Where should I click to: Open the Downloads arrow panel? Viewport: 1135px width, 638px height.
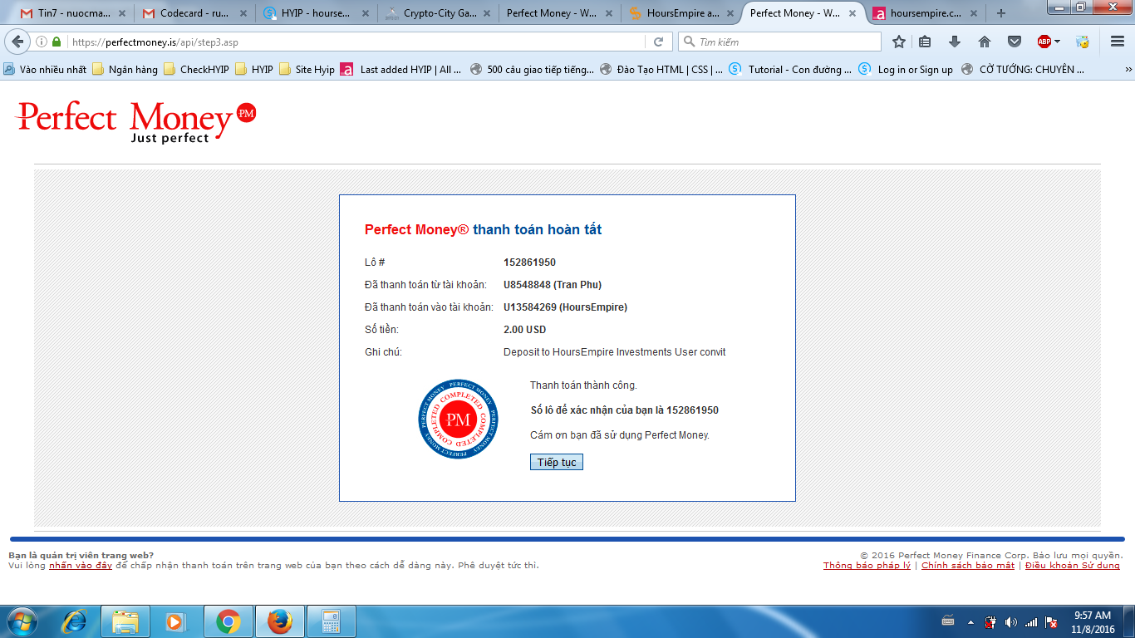pos(955,42)
